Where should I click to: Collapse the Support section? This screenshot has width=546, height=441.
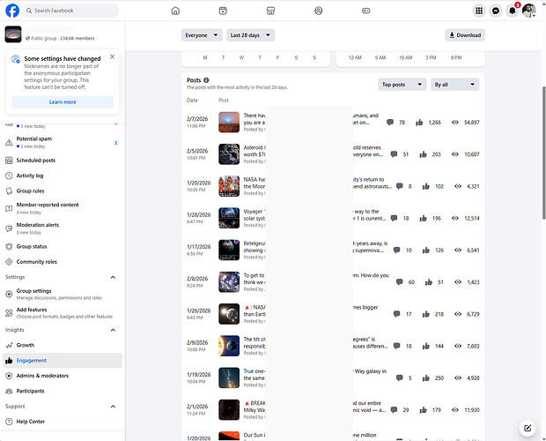tap(113, 407)
